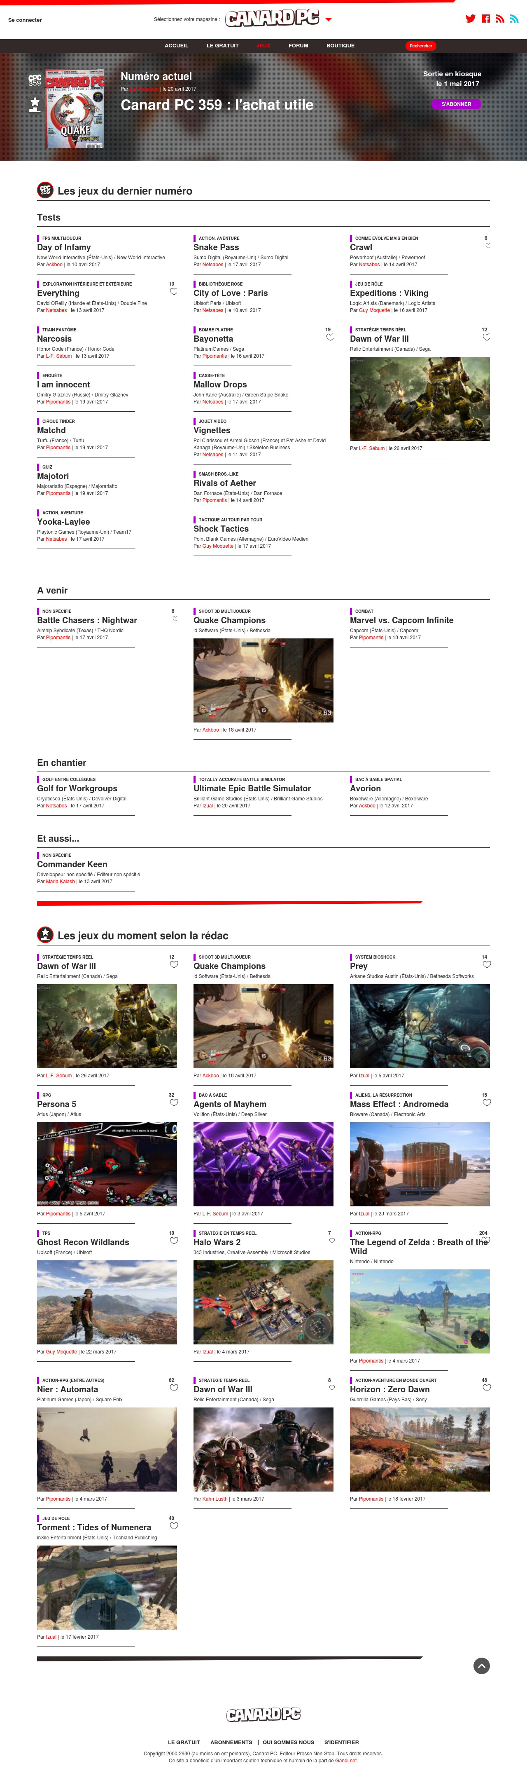Click Dawn of War III image in Tests

pos(420,399)
